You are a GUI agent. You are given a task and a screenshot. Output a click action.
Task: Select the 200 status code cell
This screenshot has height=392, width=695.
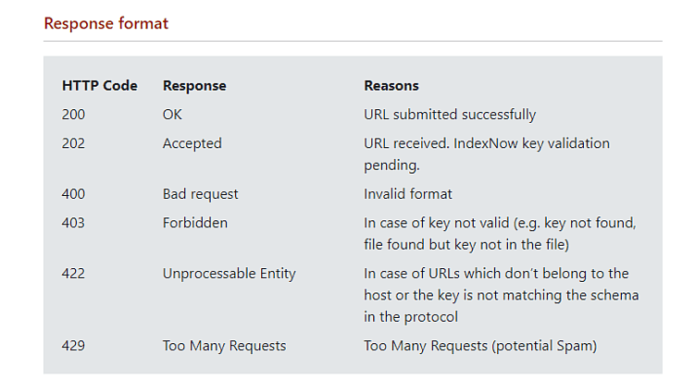coord(73,115)
